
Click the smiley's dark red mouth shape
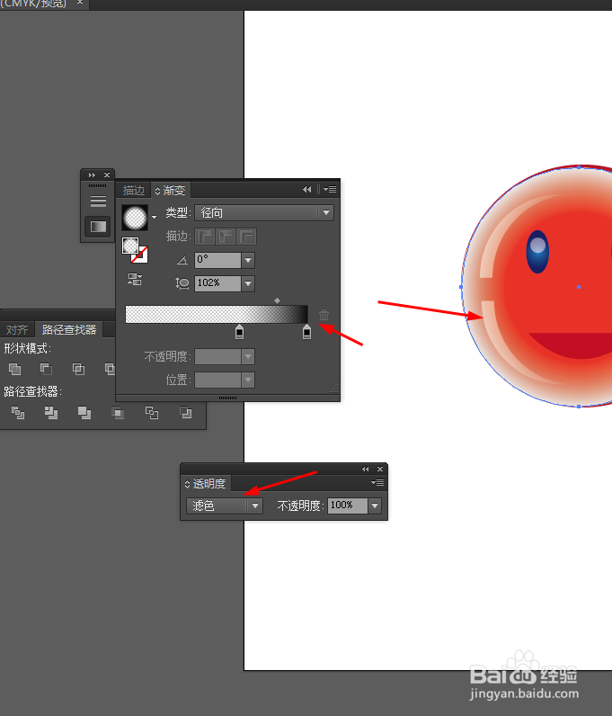point(573,345)
